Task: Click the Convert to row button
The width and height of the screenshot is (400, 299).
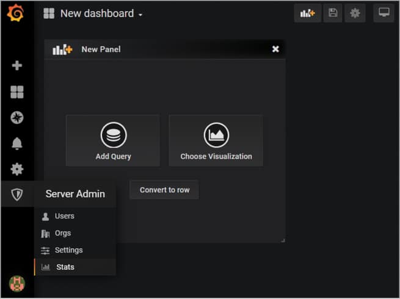Action: [x=164, y=190]
